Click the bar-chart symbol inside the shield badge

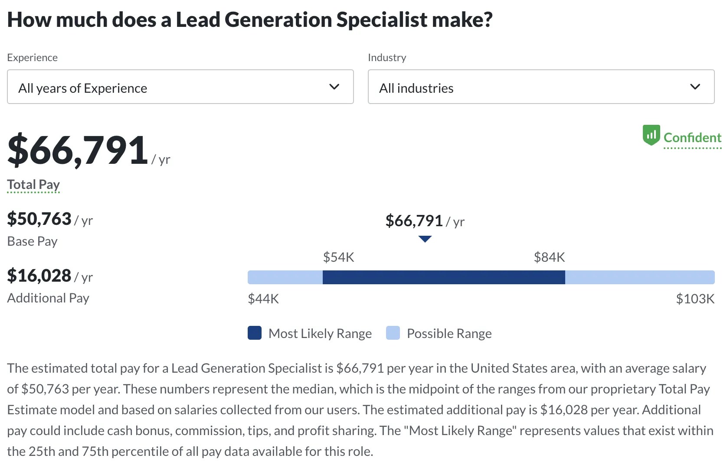pyautogui.click(x=651, y=134)
